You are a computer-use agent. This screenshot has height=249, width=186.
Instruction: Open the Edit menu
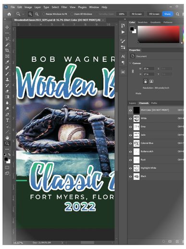[20, 7]
